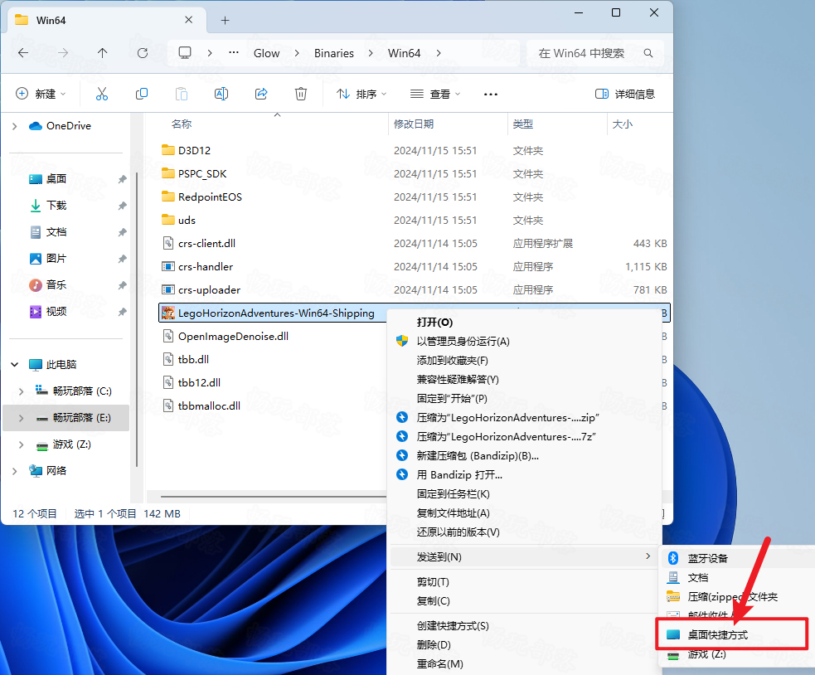This screenshot has height=675, width=815.
Task: Open the 排序 sort dropdown
Action: 361,95
